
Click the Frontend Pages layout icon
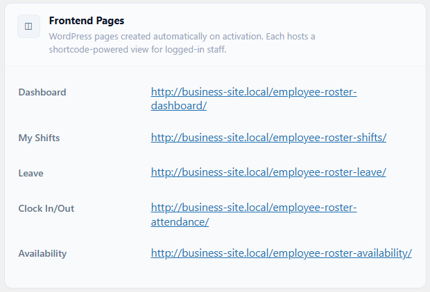28,26
